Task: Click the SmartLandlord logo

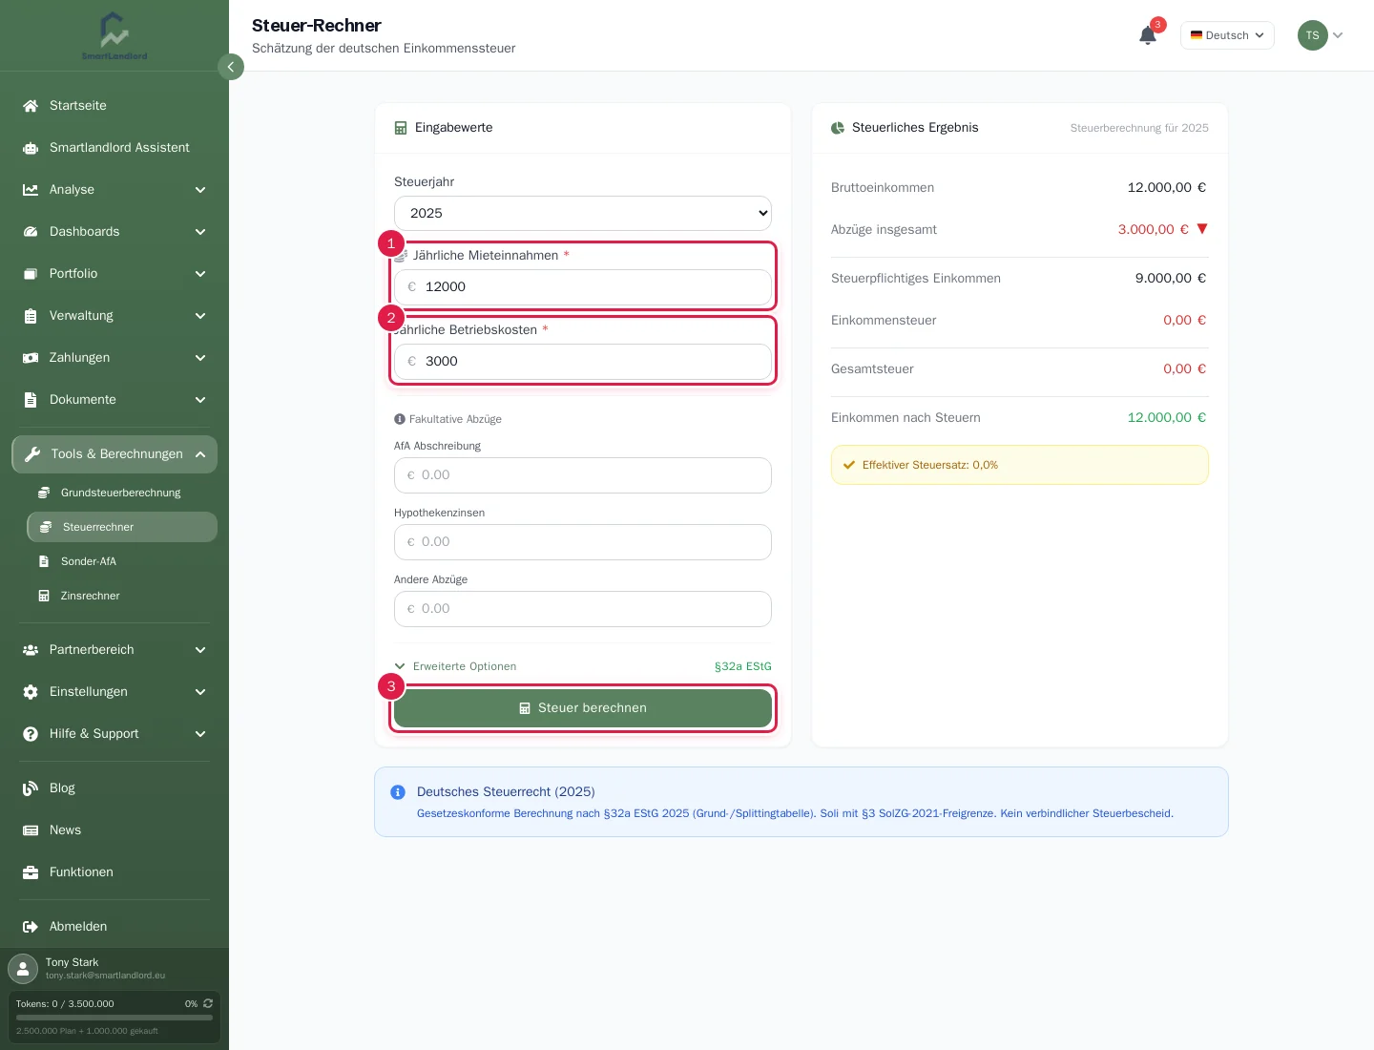Action: (x=114, y=35)
